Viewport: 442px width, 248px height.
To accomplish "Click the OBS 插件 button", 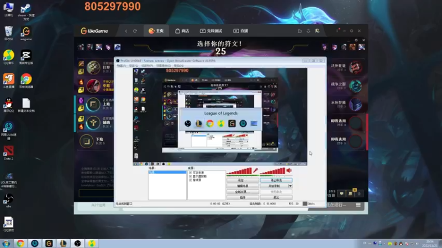I will tap(243, 197).
